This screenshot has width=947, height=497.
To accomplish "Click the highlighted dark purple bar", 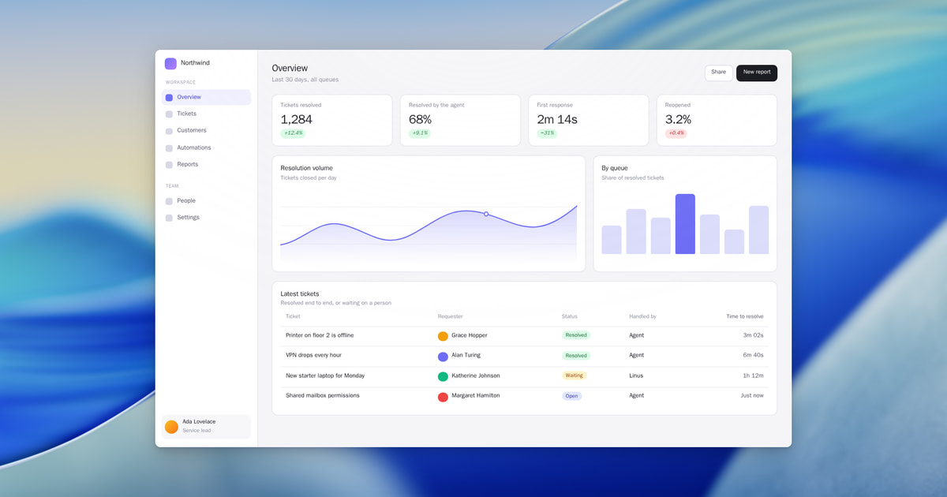I will click(685, 224).
